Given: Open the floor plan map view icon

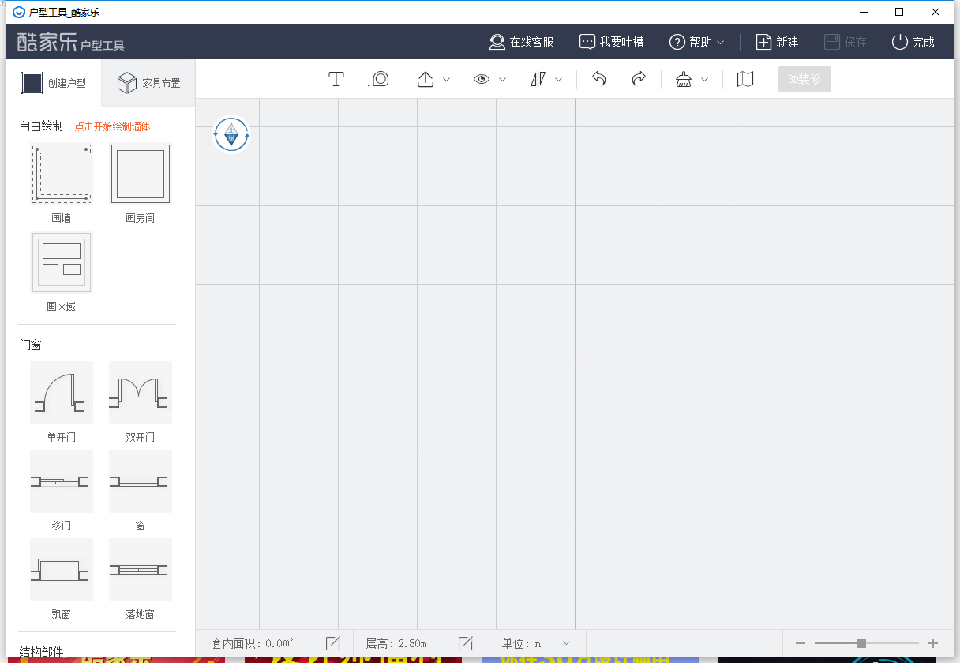Looking at the screenshot, I should [744, 79].
